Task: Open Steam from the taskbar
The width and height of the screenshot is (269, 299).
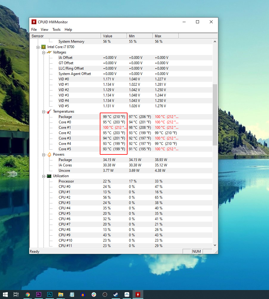Action: [x=116, y=295]
